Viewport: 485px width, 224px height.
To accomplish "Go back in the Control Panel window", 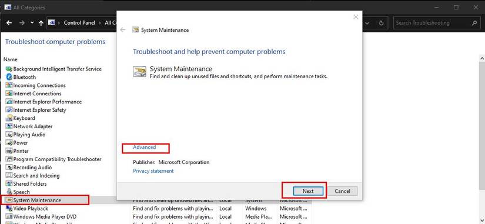I will pos(9,23).
